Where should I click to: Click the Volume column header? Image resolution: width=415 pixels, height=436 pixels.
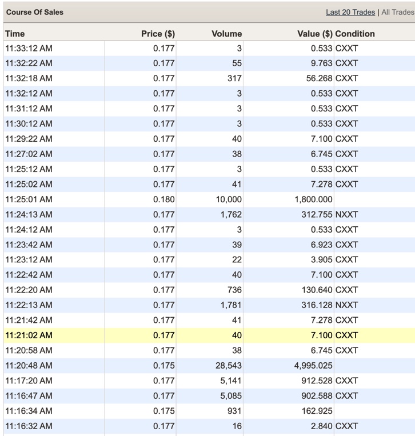point(226,34)
